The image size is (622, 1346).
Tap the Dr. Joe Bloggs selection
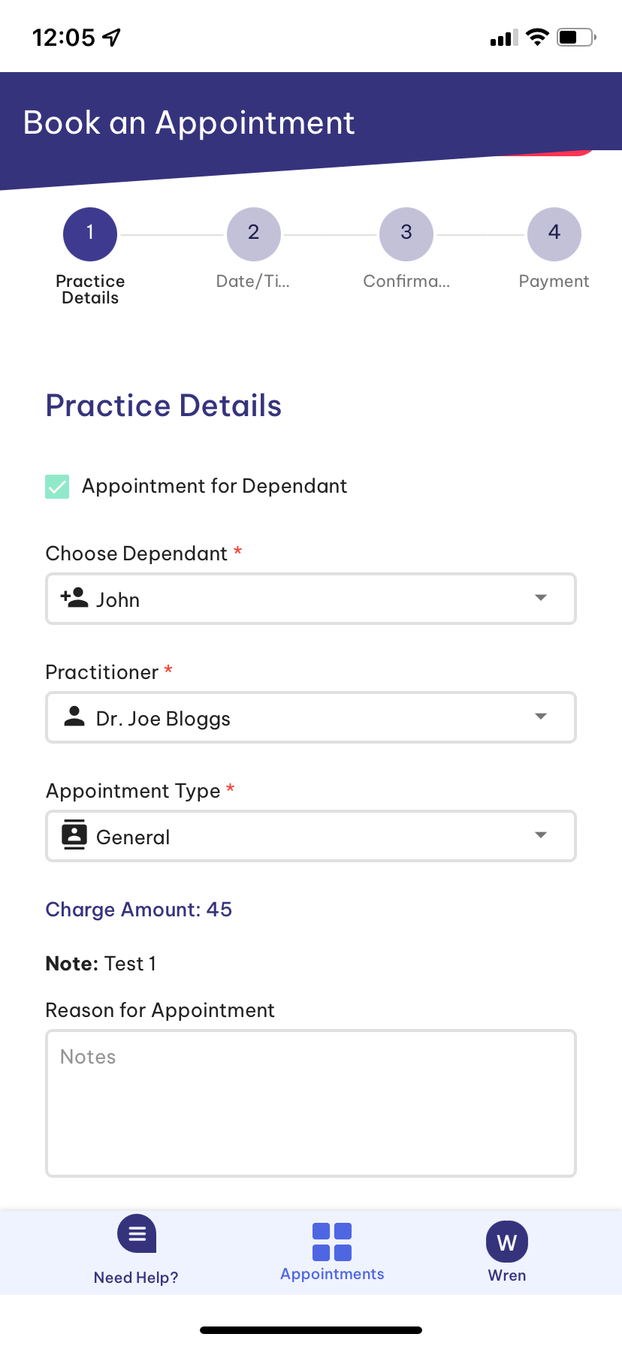click(x=163, y=719)
